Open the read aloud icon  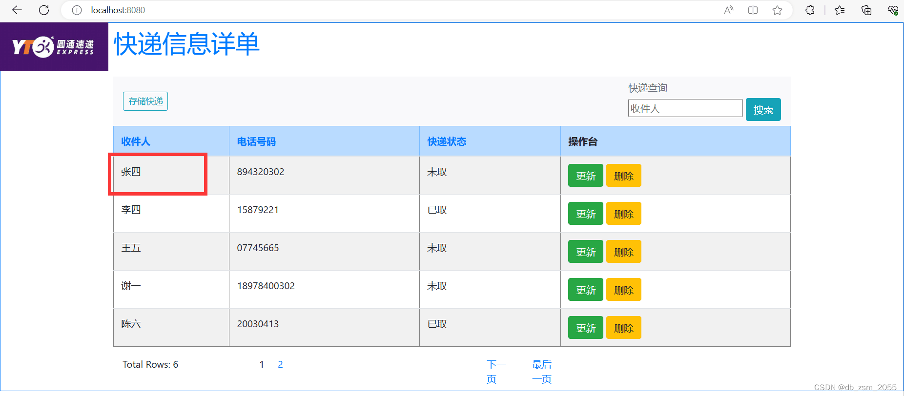pos(728,10)
